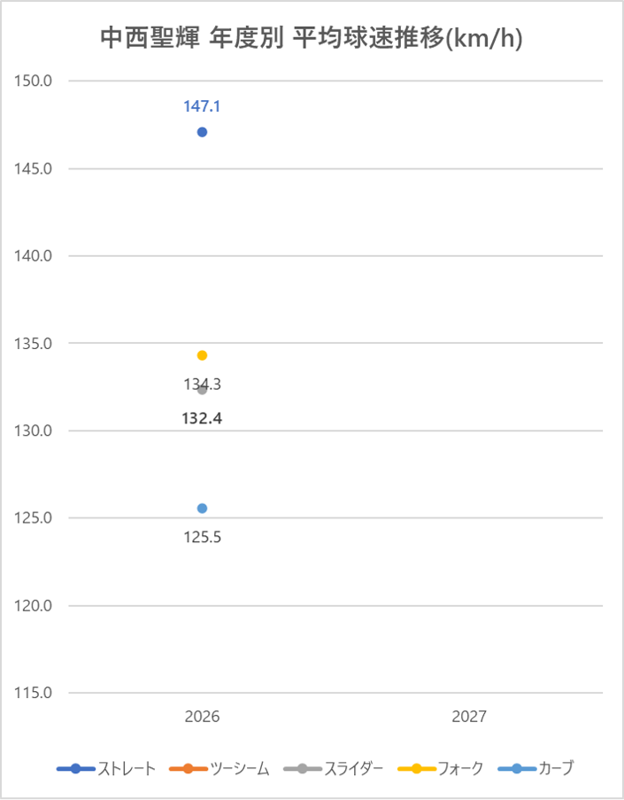The width and height of the screenshot is (624, 800).
Task: Click the 150.0 vertical axis label
Action: point(35,81)
